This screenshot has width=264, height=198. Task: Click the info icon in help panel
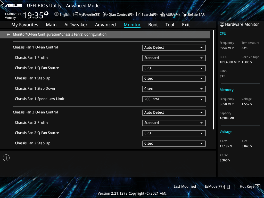click(x=6, y=158)
